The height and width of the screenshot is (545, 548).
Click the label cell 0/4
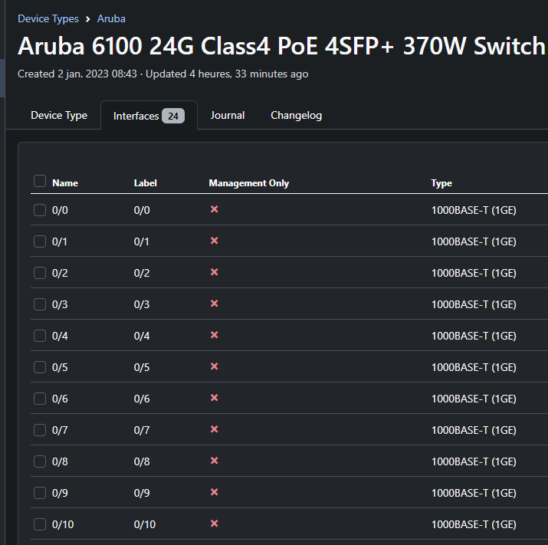point(142,336)
